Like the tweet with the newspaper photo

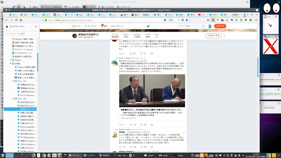[141, 125]
